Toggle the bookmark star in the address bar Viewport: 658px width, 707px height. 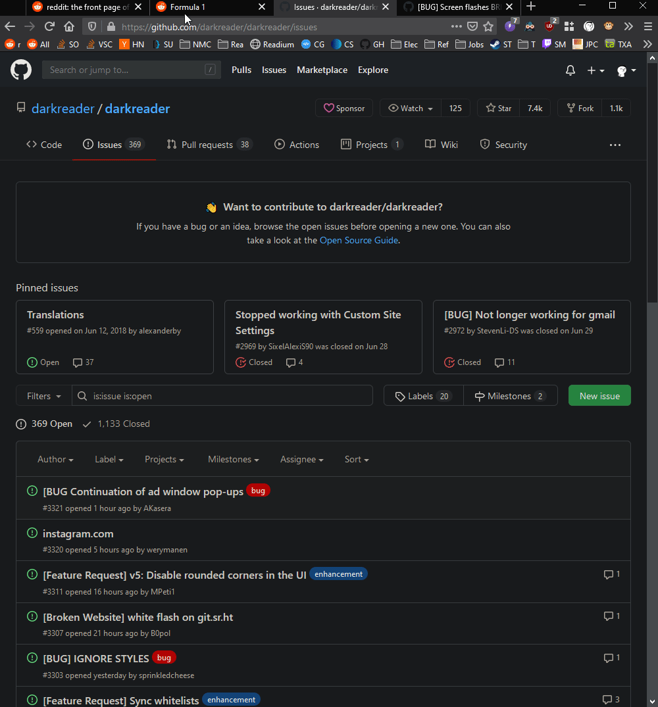click(x=488, y=27)
